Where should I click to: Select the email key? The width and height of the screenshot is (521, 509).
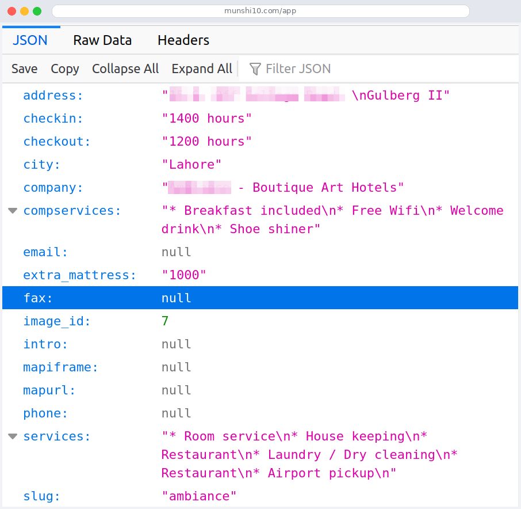coord(45,252)
